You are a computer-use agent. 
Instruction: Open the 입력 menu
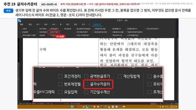(46, 24)
